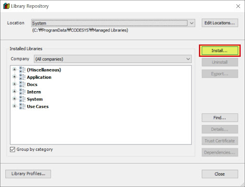Expand the Application tree node
The image size is (245, 187).
(x=14, y=77)
